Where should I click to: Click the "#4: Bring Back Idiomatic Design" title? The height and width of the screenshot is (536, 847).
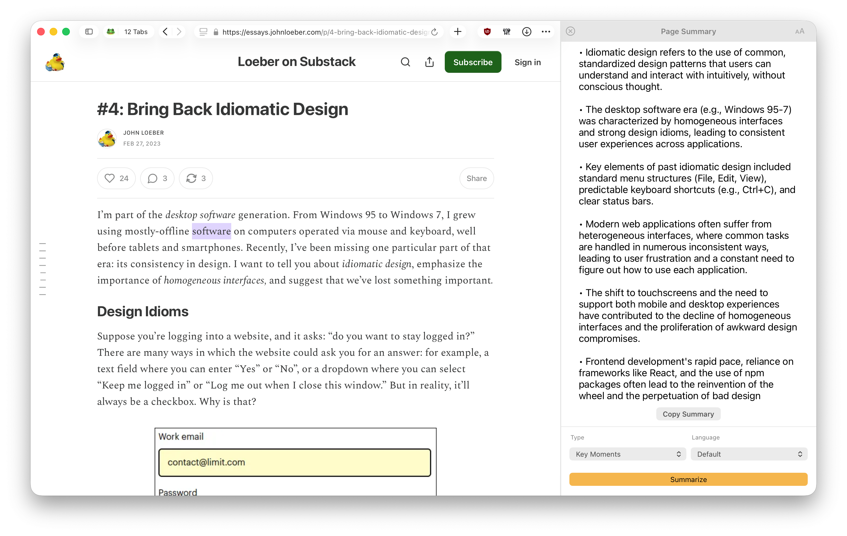pos(223,109)
